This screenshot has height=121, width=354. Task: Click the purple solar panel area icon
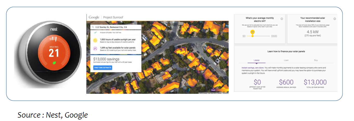click(95, 49)
